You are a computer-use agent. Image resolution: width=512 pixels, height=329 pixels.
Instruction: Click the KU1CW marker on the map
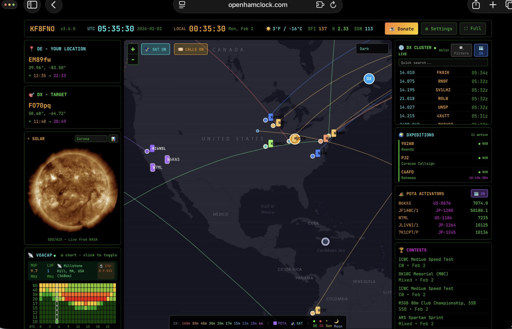[x=295, y=139]
